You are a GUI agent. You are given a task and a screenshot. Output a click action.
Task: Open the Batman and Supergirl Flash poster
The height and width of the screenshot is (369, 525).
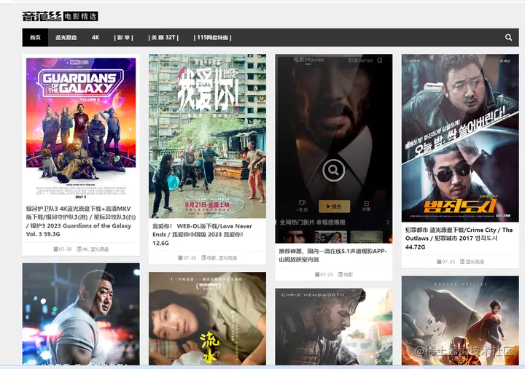pyautogui.click(x=460, y=320)
